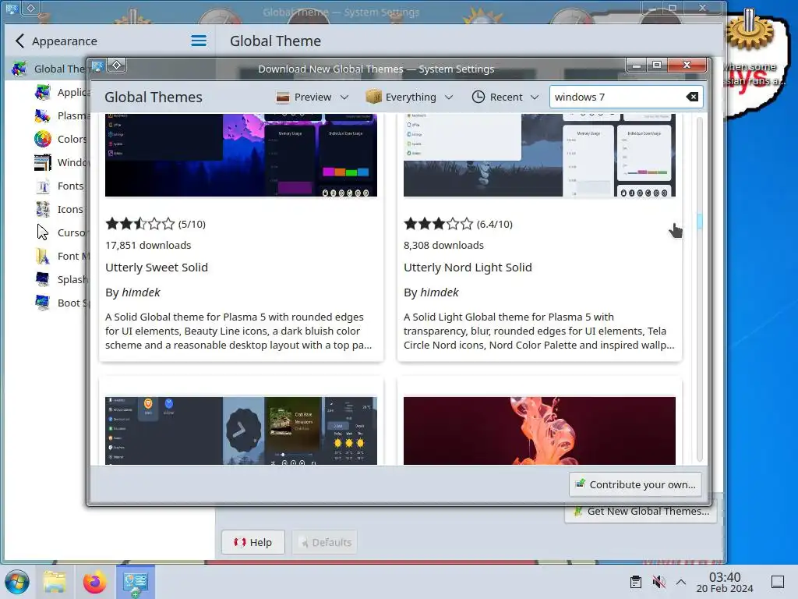798x599 pixels.
Task: Open the hamburger menu in Appearance sidebar
Action: point(199,41)
